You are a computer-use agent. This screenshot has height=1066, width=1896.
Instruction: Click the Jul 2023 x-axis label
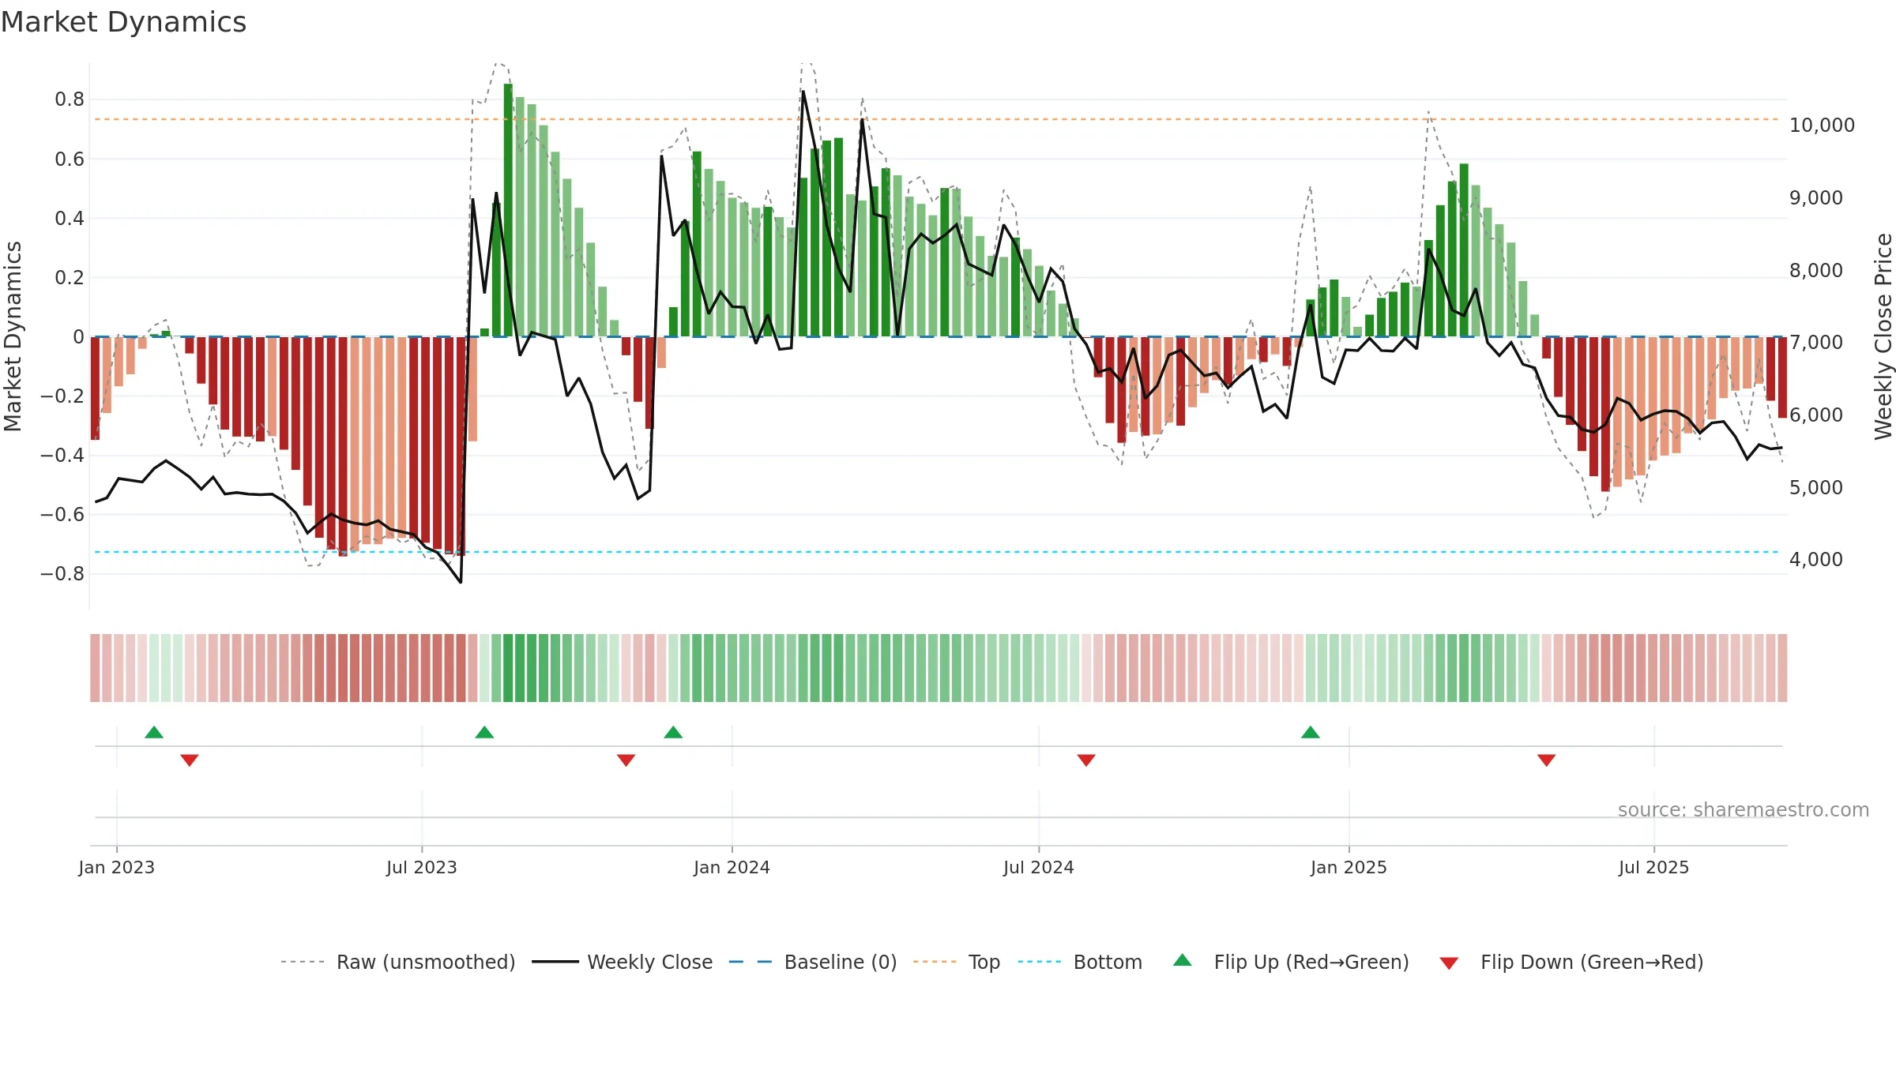[x=422, y=867]
